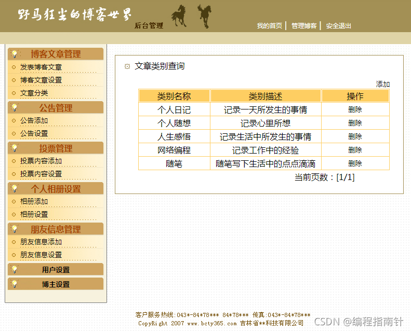
Task: Open 我的首页 in the top navigation
Action: [270, 26]
